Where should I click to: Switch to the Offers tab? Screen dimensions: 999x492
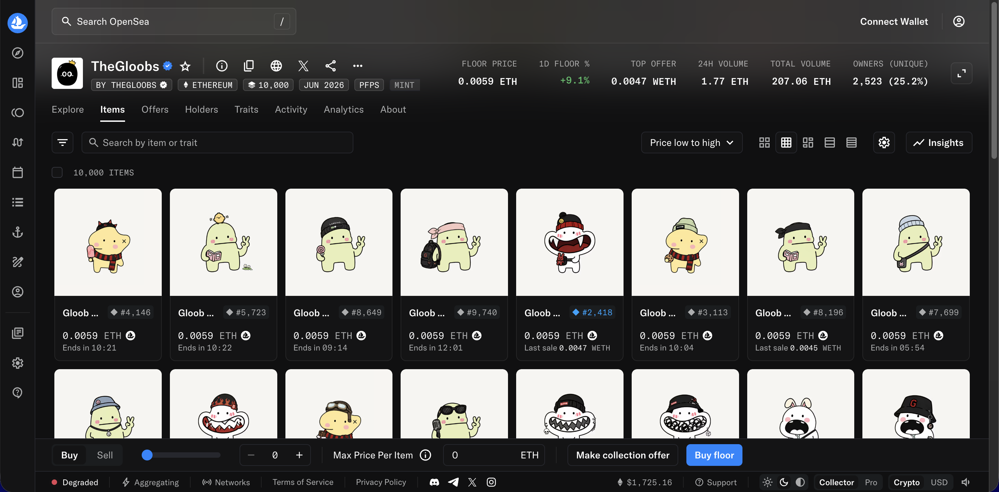[155, 110]
